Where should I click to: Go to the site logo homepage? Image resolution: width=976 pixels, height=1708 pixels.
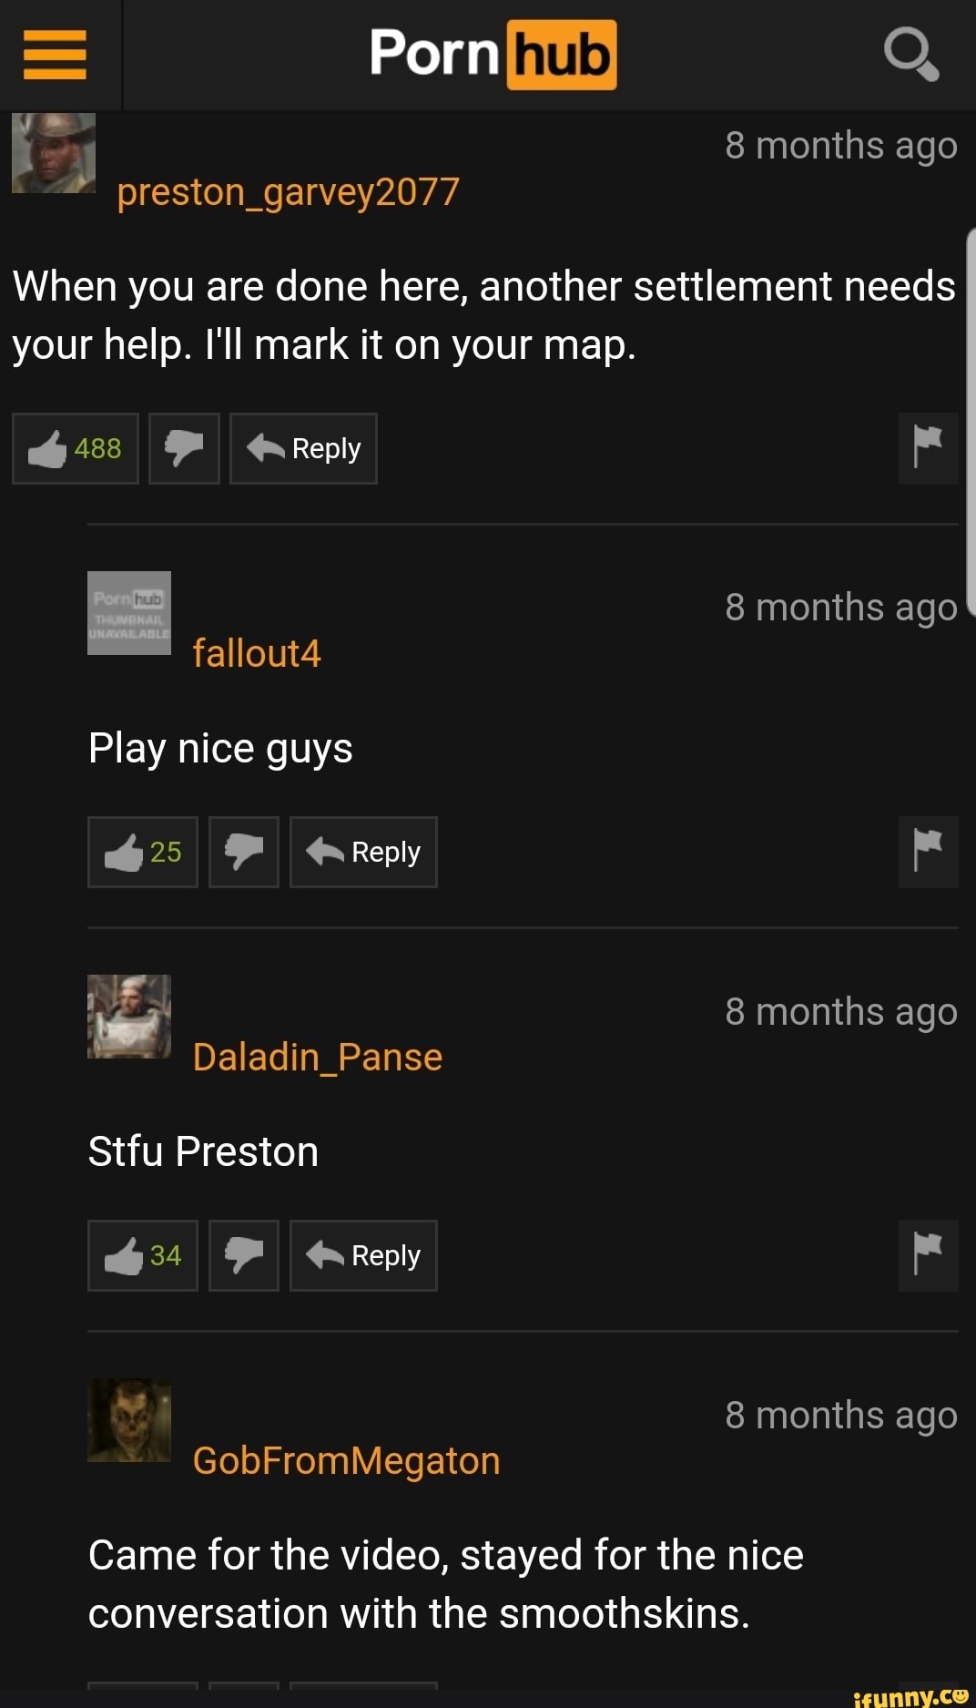(x=493, y=55)
